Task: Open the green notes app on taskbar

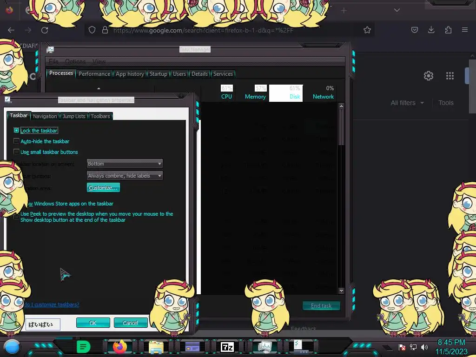Action: [x=84, y=347]
